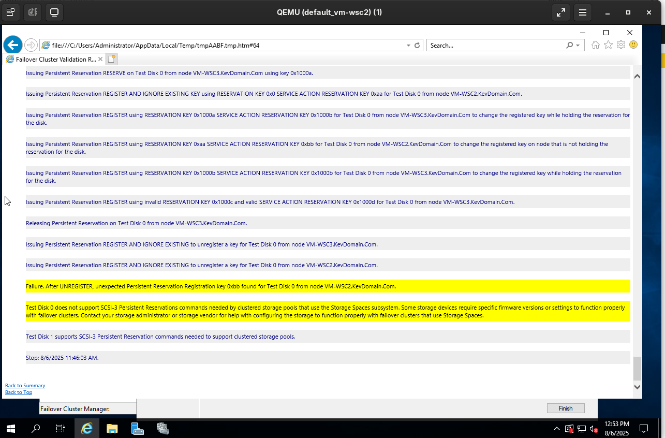Click the yellow 'Failure. After UNREGISTER' line

click(x=328, y=286)
